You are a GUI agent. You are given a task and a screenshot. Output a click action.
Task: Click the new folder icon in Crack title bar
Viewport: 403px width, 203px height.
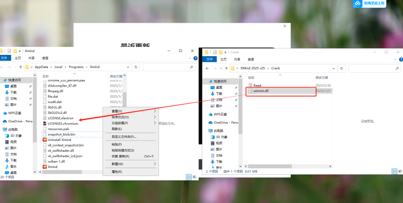click(221, 52)
